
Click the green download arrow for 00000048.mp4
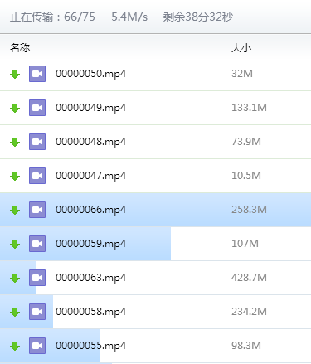(15, 142)
